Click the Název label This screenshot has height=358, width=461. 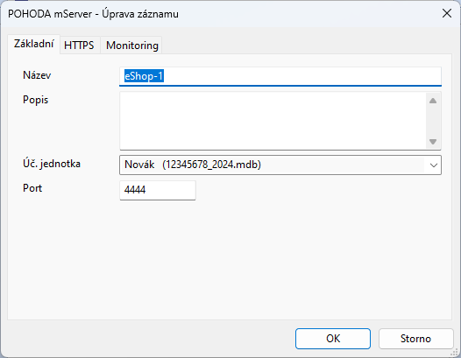point(37,75)
